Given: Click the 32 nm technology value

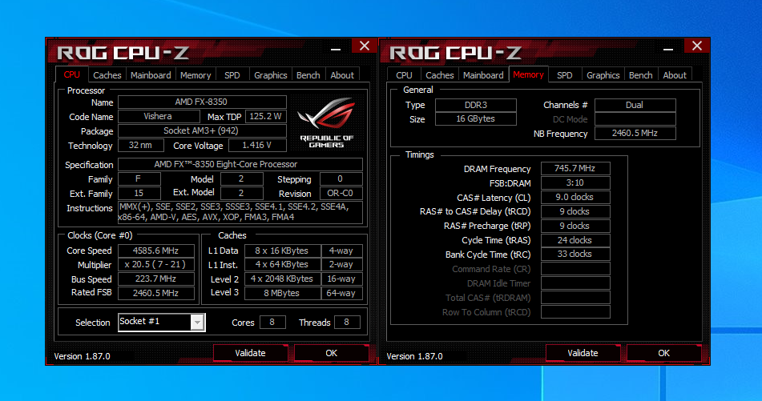Looking at the screenshot, I should (x=140, y=145).
